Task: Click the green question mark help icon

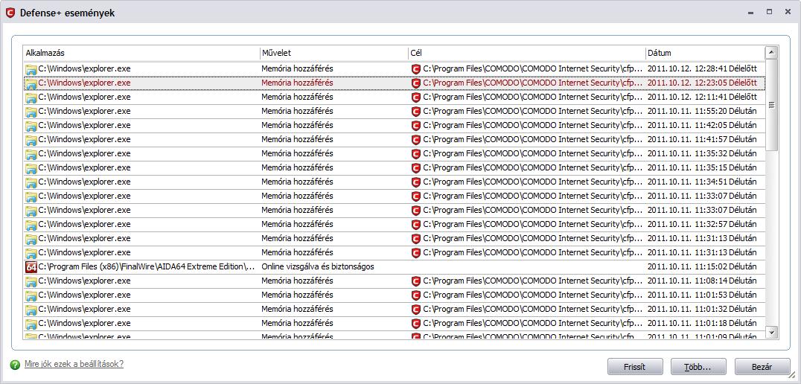Action: pyautogui.click(x=16, y=365)
